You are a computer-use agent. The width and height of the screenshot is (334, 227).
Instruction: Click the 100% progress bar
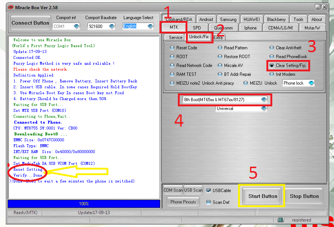84,204
